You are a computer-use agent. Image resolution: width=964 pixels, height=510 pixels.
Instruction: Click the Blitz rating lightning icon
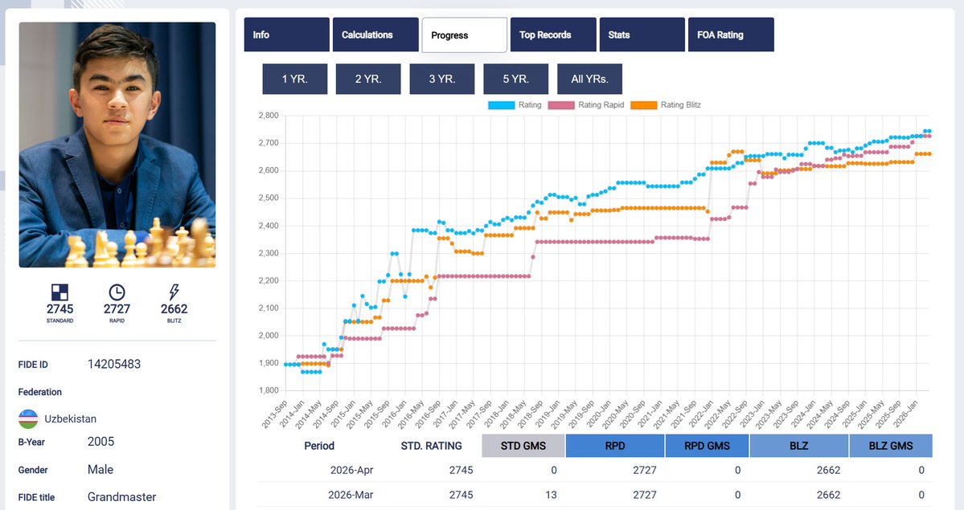[174, 292]
